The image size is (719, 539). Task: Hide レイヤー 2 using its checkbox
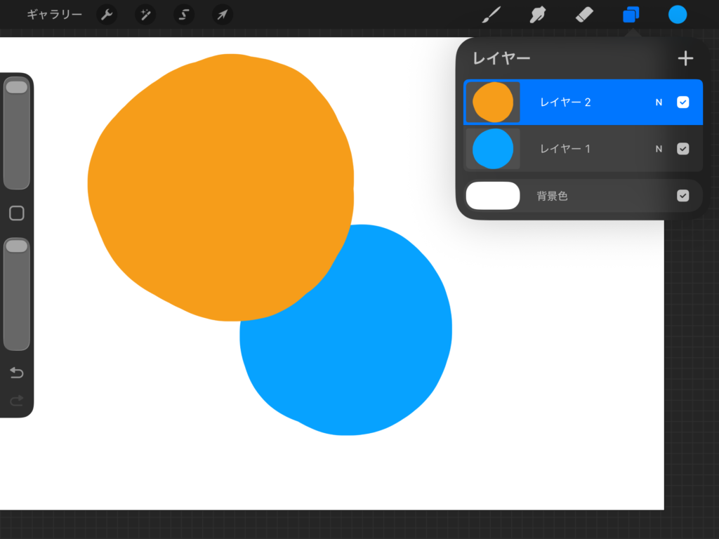tap(682, 102)
